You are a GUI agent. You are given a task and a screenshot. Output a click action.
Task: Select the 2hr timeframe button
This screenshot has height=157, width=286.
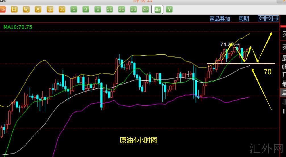(145, 9)
